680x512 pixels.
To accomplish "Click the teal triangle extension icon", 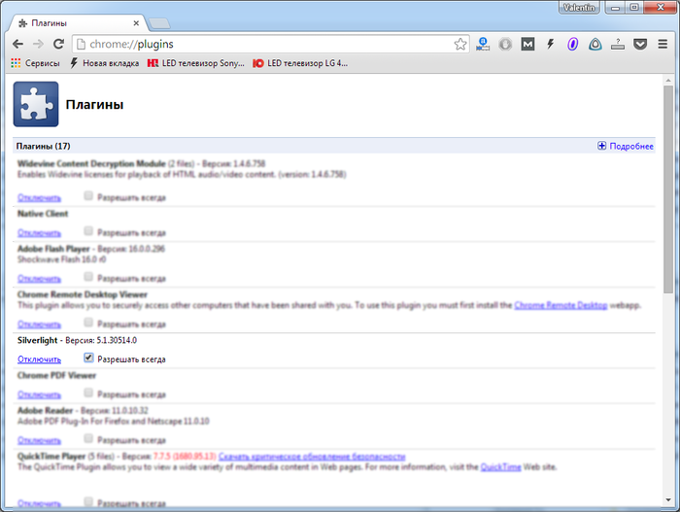I will pos(595,44).
